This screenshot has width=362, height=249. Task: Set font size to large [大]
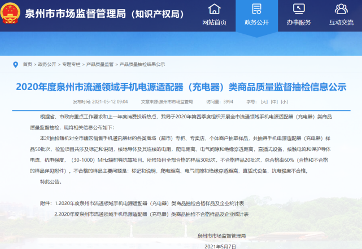pos(264,102)
